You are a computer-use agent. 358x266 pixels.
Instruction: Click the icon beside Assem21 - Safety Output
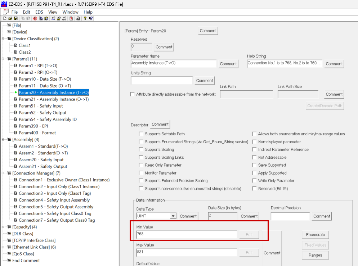15,166
